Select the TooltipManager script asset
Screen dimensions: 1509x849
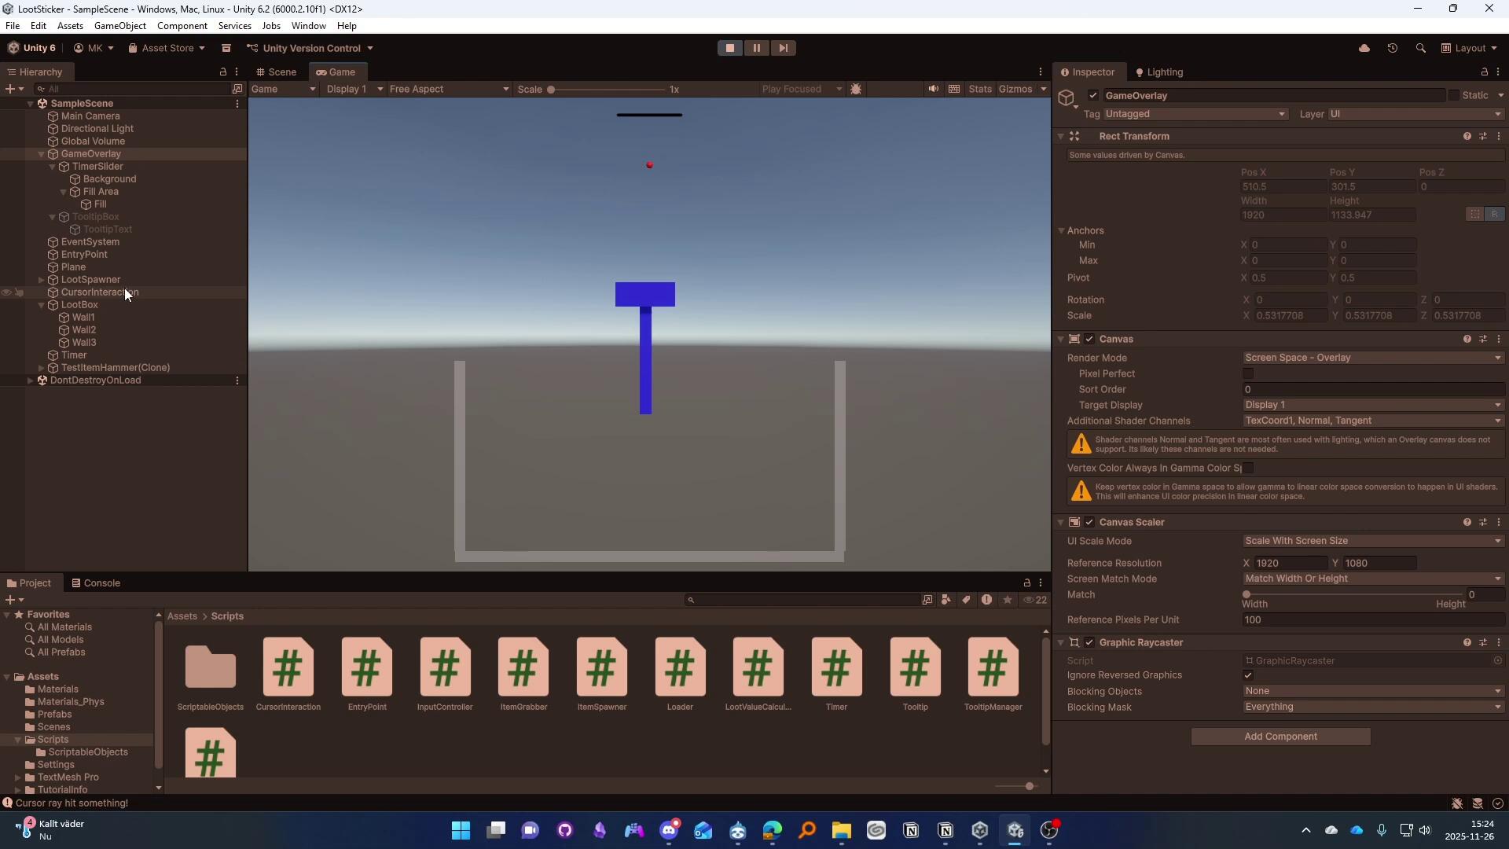[993, 674]
